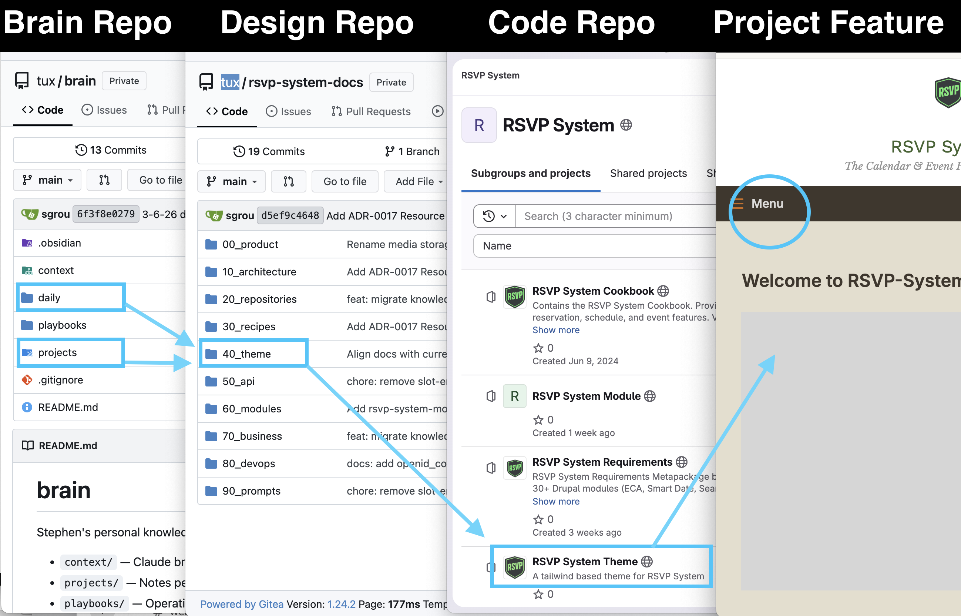Open commit 6f3f8e0279

click(106, 214)
